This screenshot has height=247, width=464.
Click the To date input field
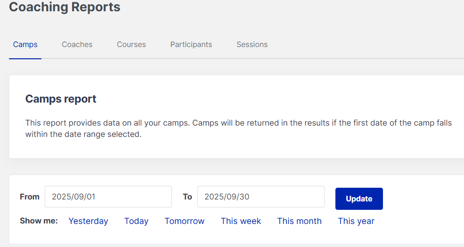tap(260, 197)
